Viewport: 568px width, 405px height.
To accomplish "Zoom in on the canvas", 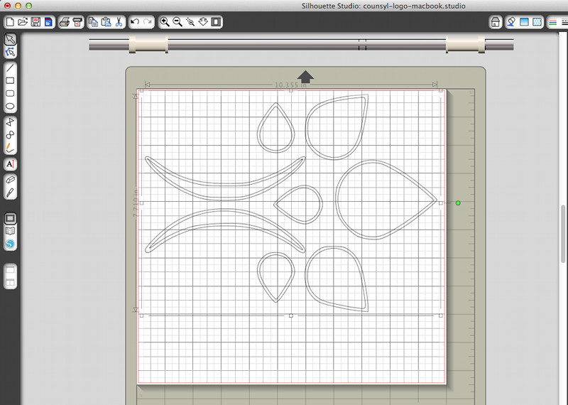I will (165, 22).
